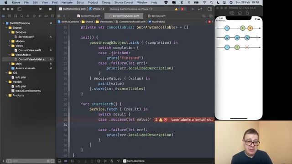Choose the iPhone 12 run destination
This screenshot has height=164, width=292.
[97, 9]
